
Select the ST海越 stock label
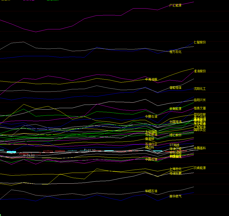[174, 145]
